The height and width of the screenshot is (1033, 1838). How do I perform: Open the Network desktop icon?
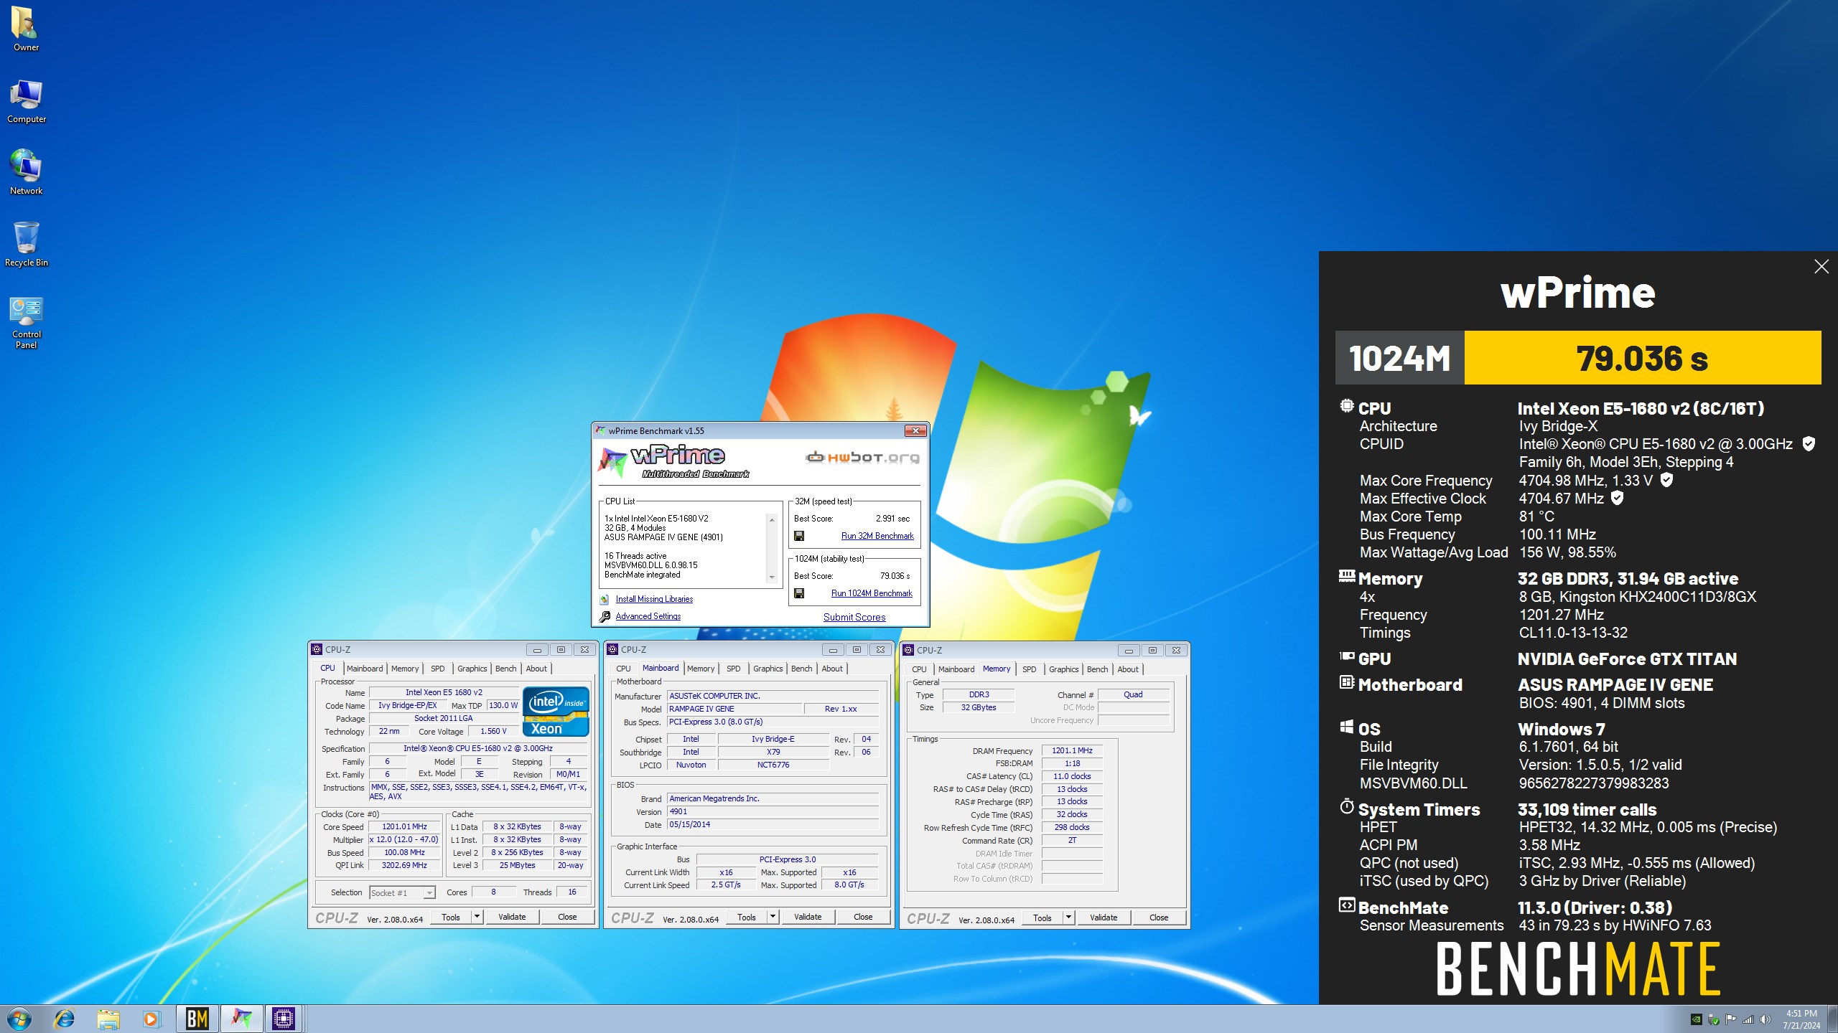pos(26,172)
